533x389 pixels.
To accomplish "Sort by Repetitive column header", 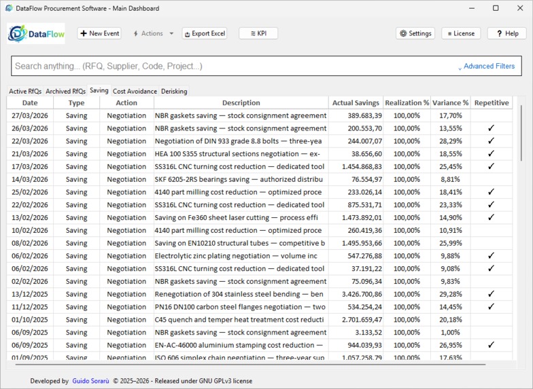I will point(492,103).
